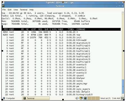Click the scrollbar up arrow

pyautogui.click(x=123, y=13)
